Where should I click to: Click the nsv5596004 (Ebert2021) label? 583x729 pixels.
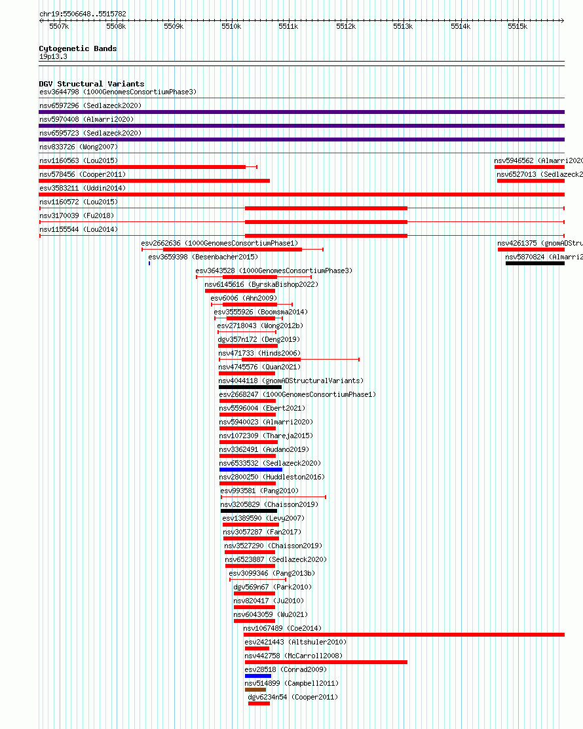tap(262, 408)
